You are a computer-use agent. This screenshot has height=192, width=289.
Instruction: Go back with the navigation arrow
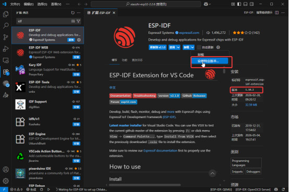pyautogui.click(x=79, y=4)
